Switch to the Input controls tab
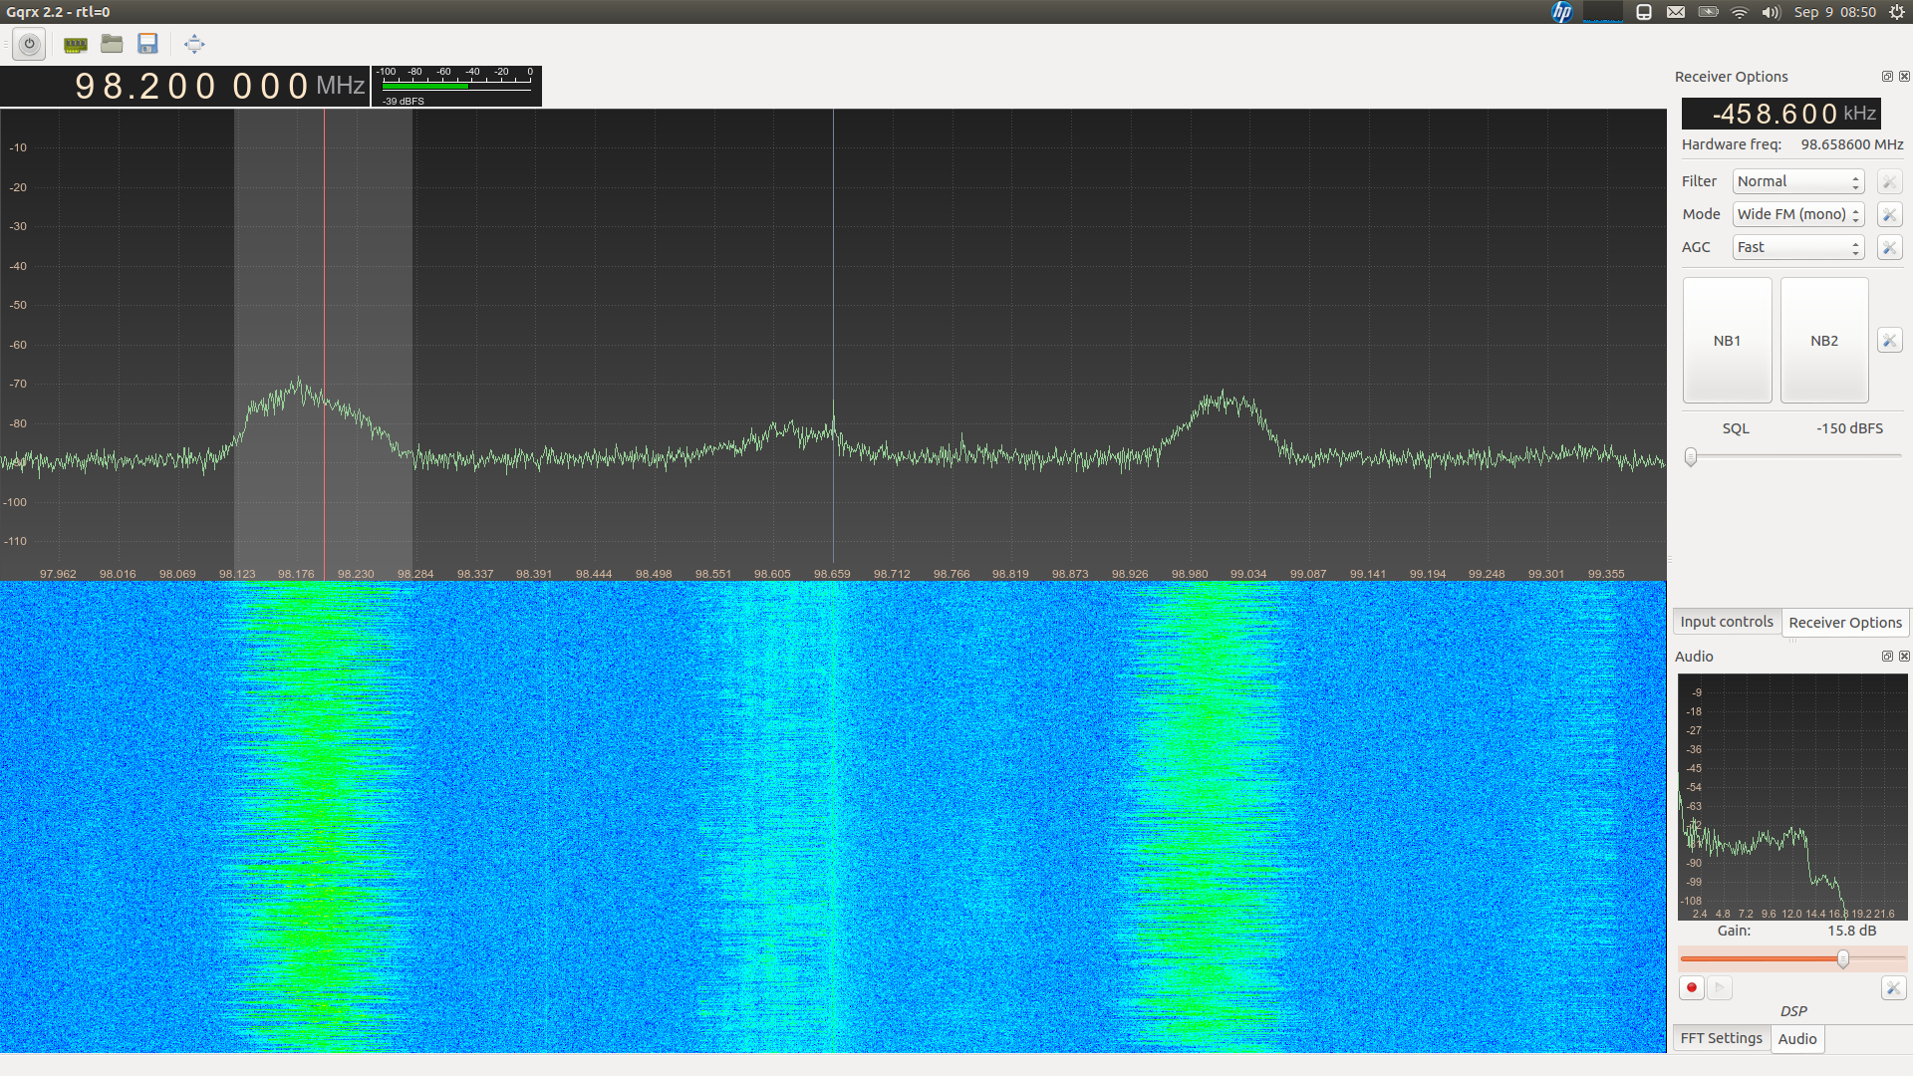 tap(1727, 622)
